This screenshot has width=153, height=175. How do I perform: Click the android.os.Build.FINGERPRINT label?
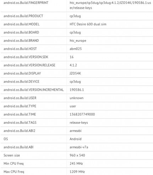coord(26,3)
